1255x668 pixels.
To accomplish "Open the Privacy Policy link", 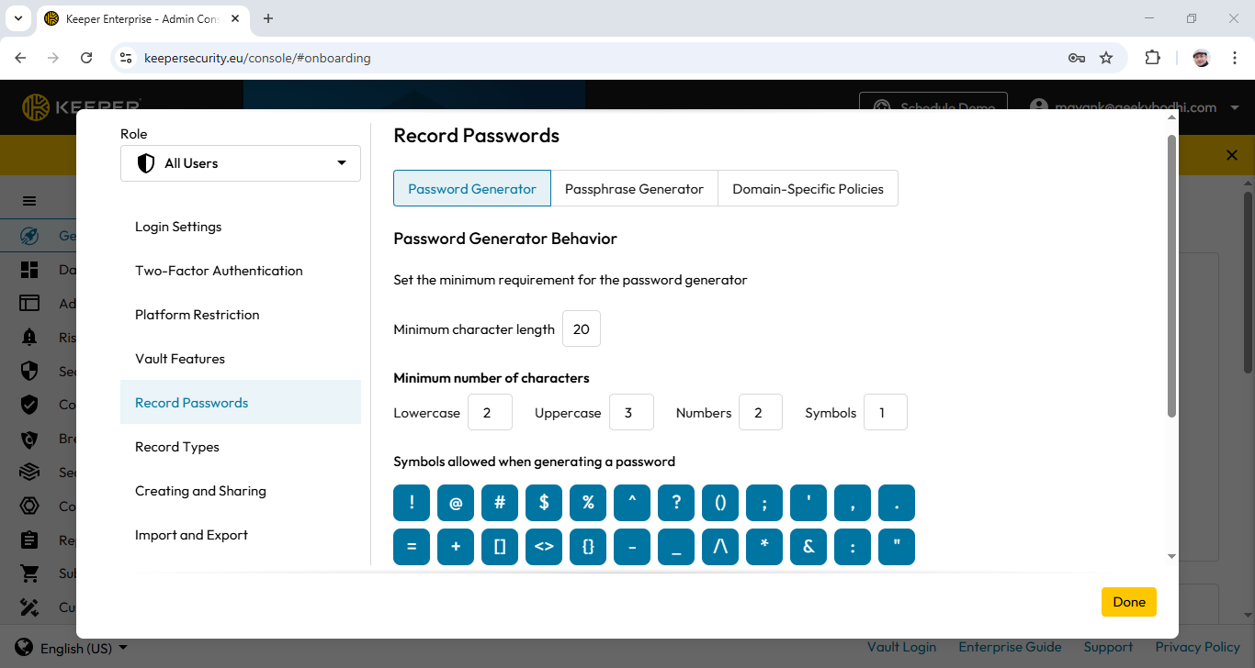I will [1198, 647].
